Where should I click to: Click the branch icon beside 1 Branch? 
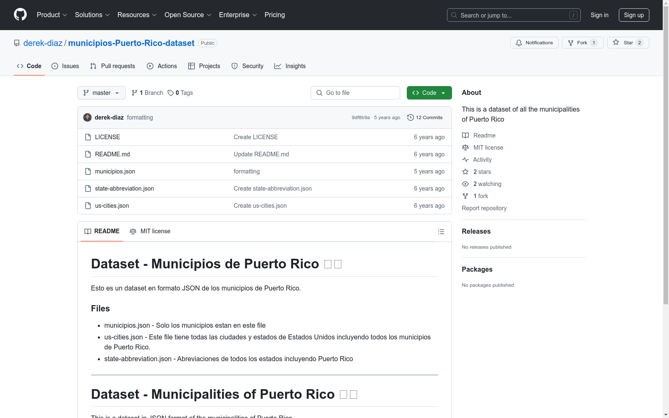pos(135,93)
